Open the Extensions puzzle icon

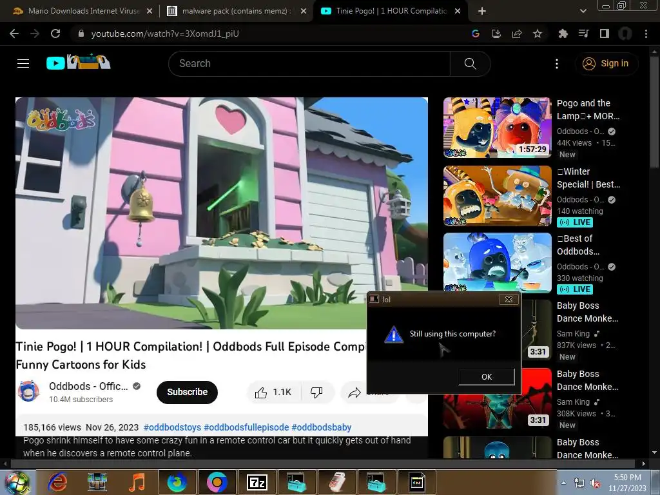tap(563, 34)
